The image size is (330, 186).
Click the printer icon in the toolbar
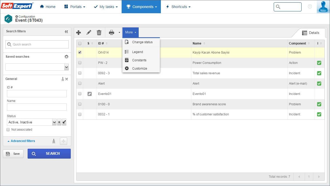pos(112,33)
